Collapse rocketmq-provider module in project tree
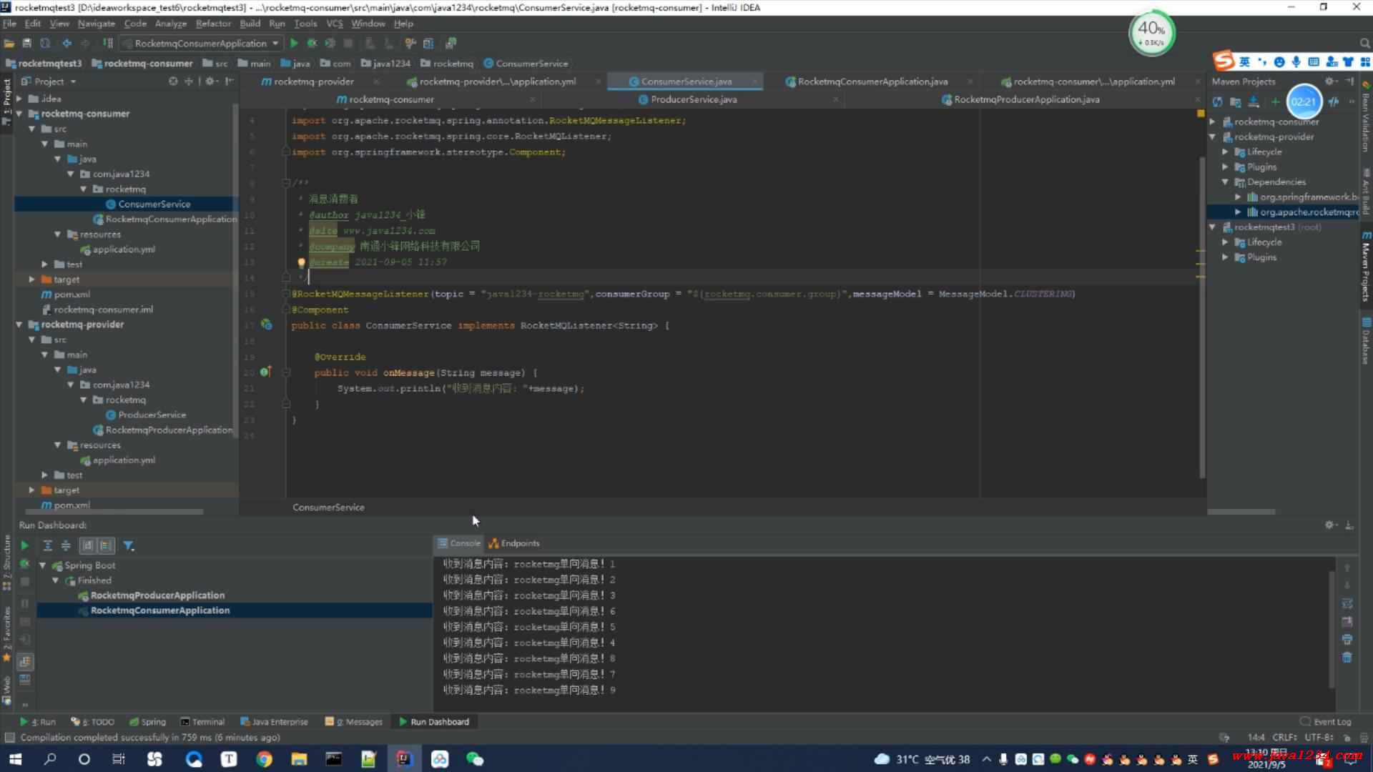The height and width of the screenshot is (772, 1373). pyautogui.click(x=19, y=325)
